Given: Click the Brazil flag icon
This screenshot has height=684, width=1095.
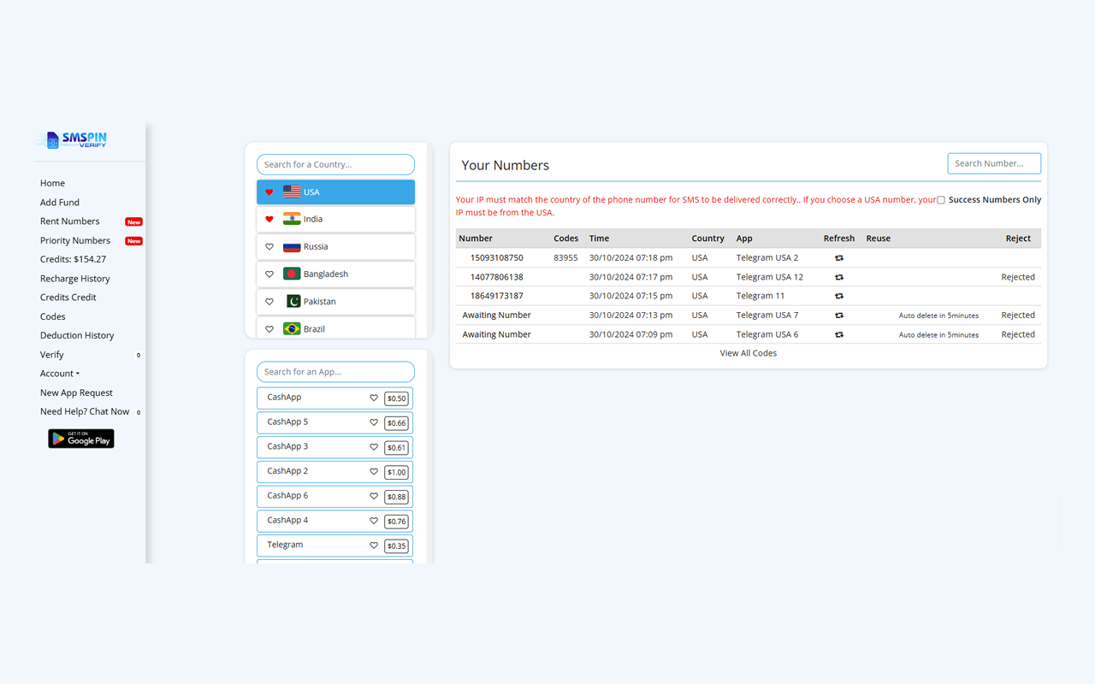Looking at the screenshot, I should pos(292,329).
